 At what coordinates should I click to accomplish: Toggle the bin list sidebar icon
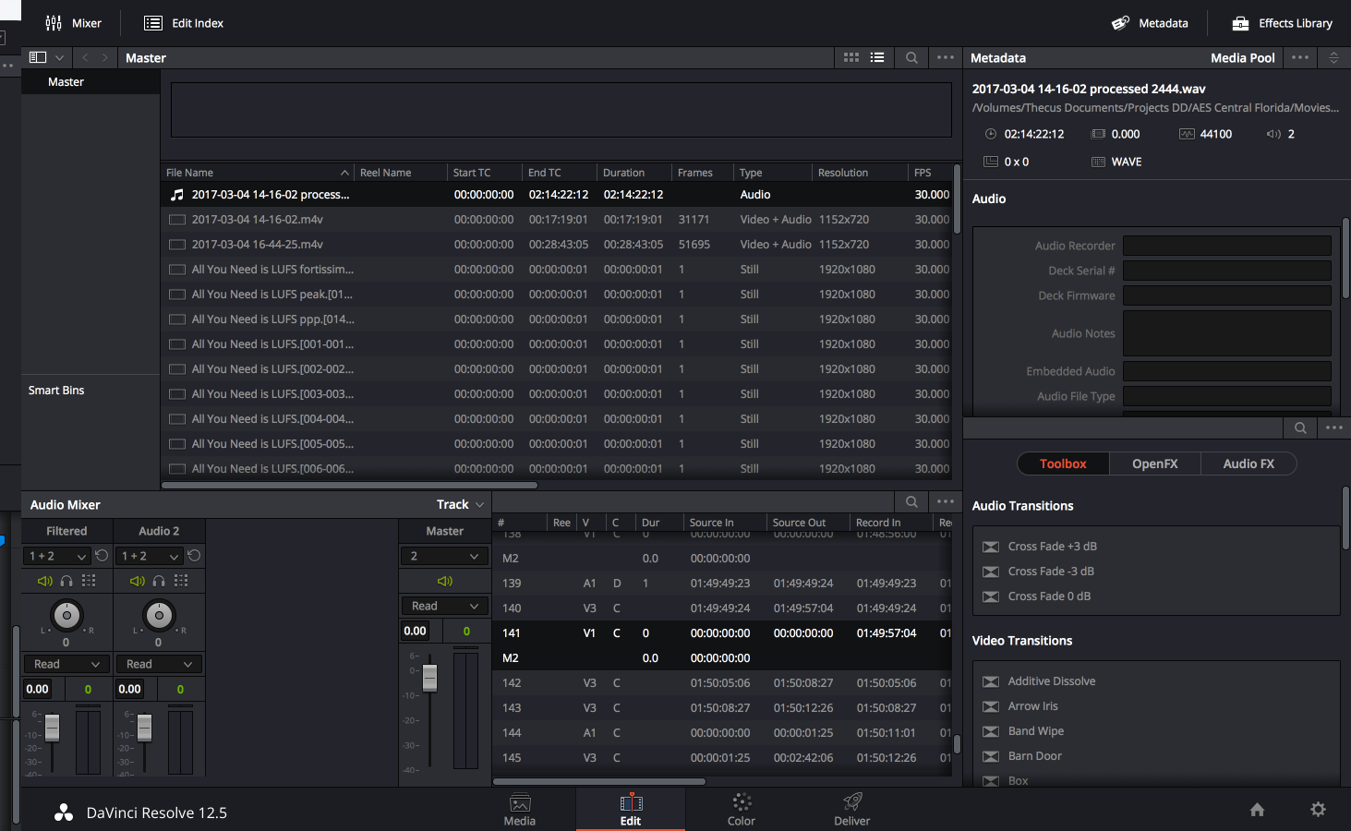point(38,57)
